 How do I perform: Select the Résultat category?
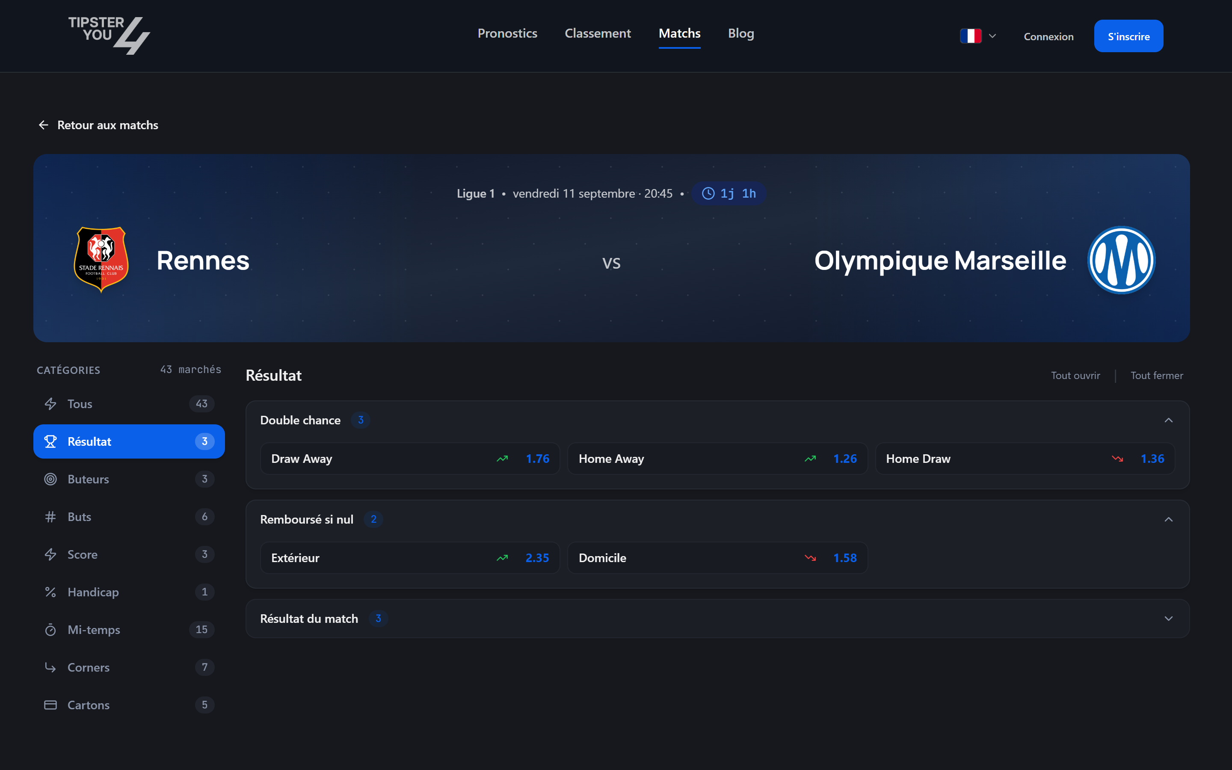(129, 441)
